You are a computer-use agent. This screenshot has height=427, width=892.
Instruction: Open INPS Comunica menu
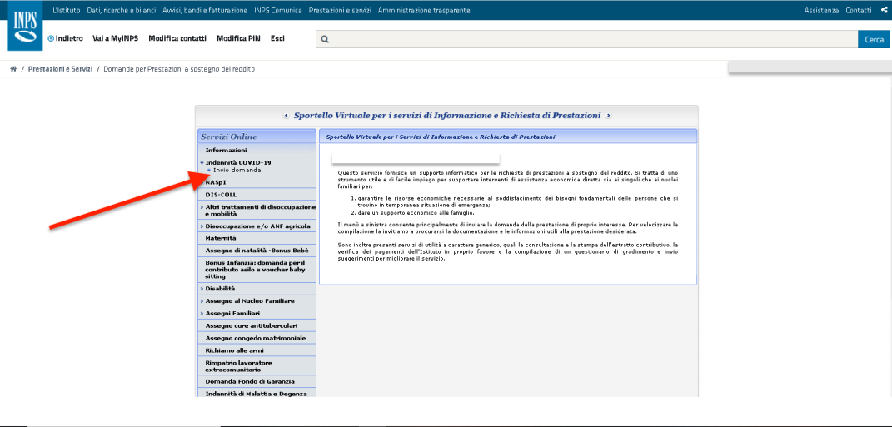(x=277, y=10)
